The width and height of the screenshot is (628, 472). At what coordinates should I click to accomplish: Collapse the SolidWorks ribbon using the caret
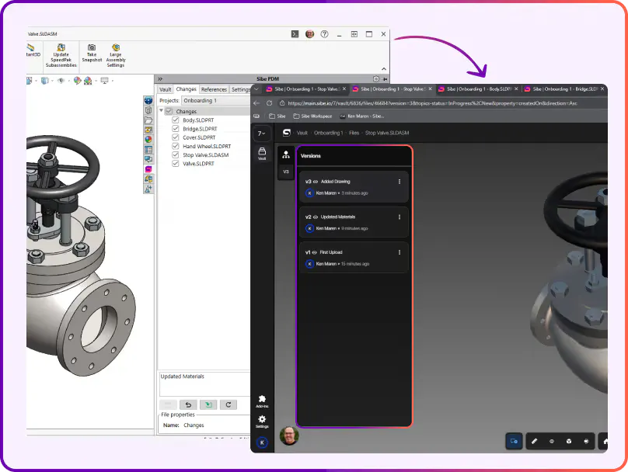pyautogui.click(x=384, y=69)
